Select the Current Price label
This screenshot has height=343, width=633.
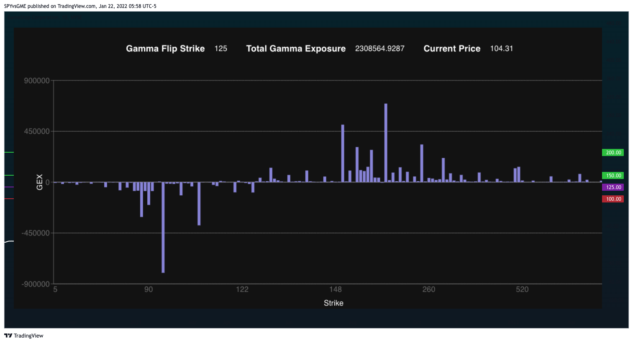point(452,49)
